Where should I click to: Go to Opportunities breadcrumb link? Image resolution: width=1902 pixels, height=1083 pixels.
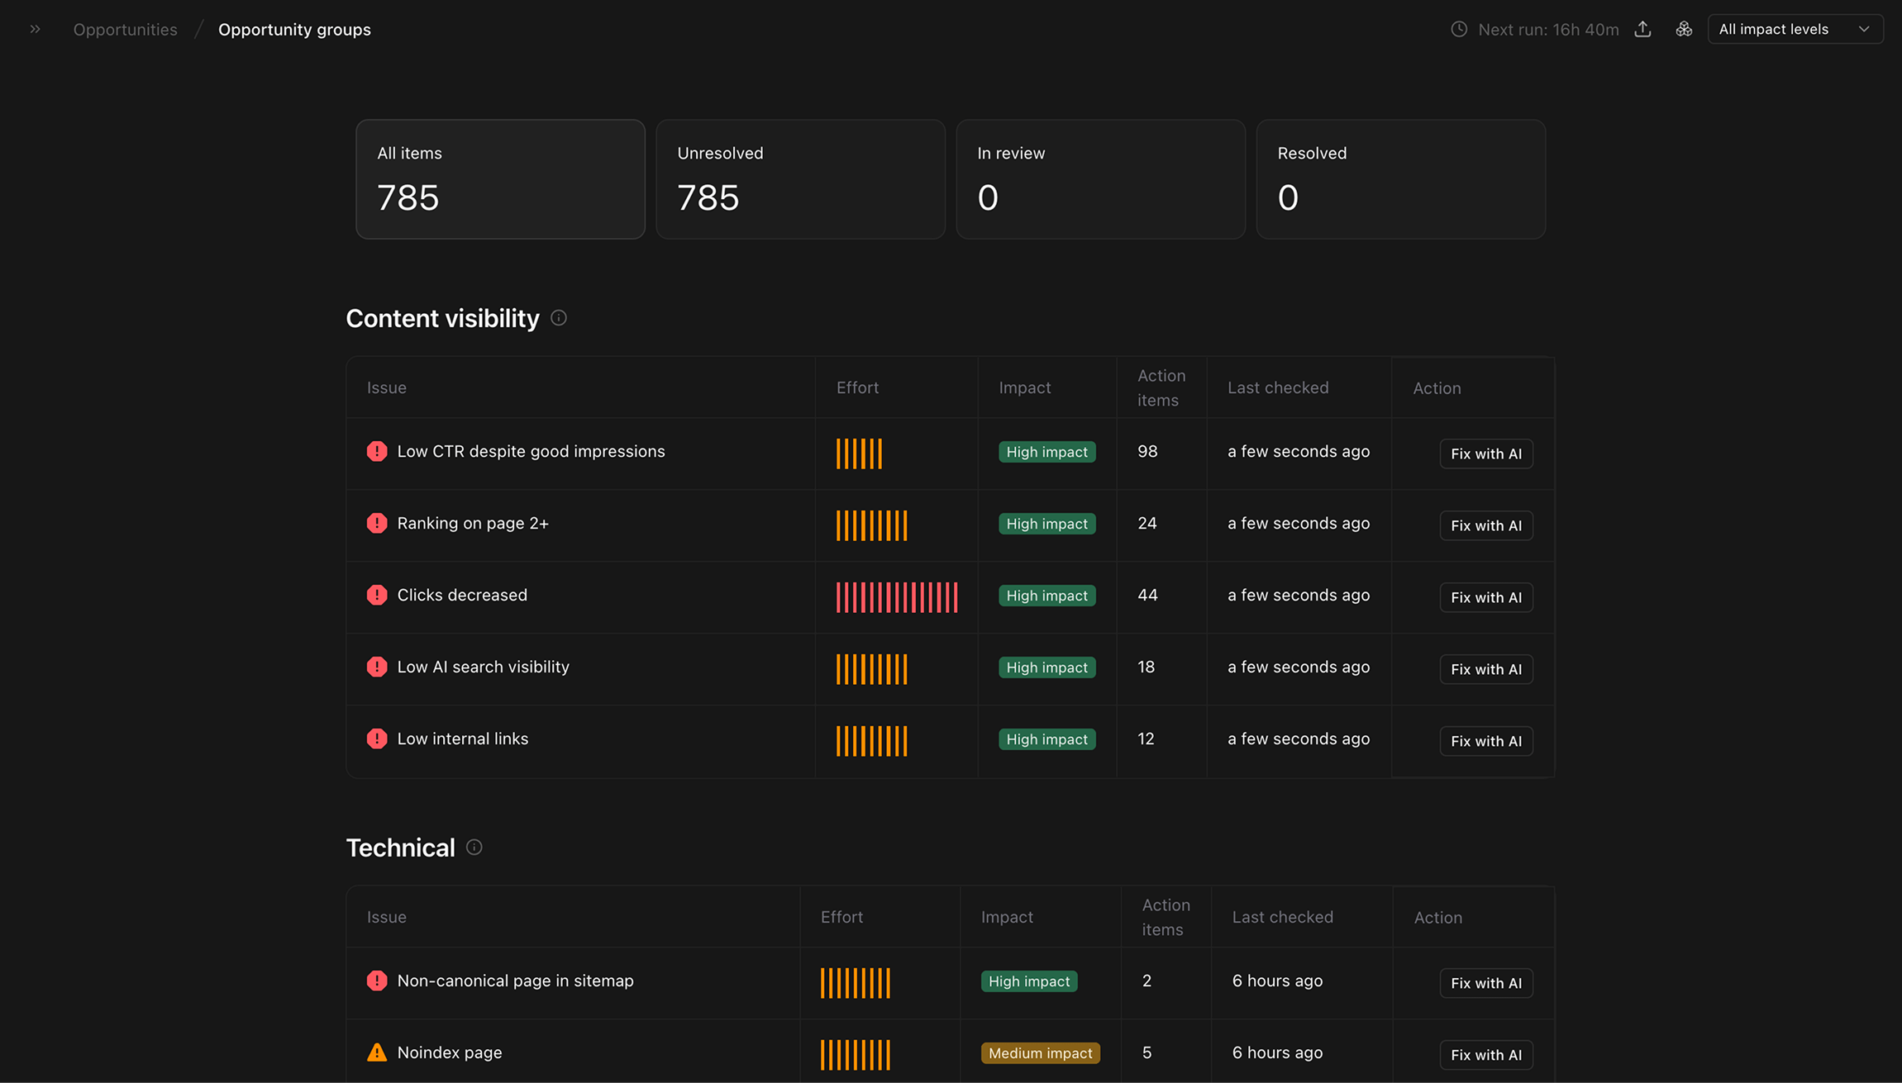pyautogui.click(x=125, y=30)
